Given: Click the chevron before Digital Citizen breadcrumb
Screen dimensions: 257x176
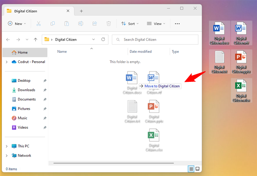Looking at the screenshot, I should coord(52,40).
